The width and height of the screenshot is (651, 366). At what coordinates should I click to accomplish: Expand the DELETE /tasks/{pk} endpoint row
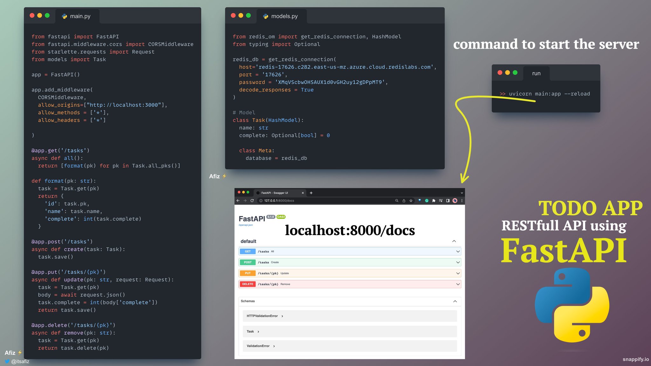(x=350, y=284)
